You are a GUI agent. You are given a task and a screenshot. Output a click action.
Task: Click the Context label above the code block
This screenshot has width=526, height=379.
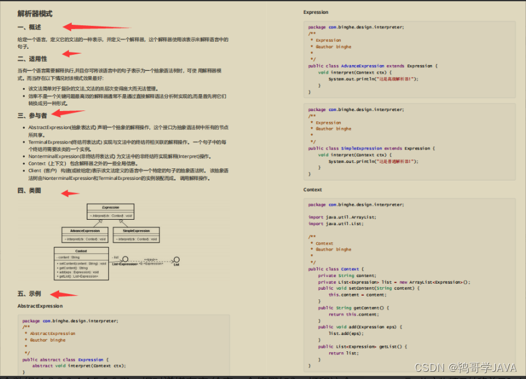pos(313,189)
